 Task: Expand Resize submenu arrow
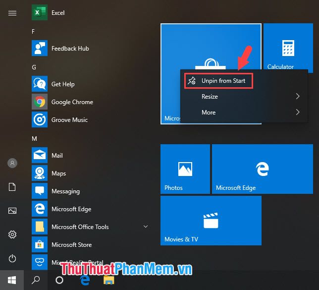pos(298,96)
